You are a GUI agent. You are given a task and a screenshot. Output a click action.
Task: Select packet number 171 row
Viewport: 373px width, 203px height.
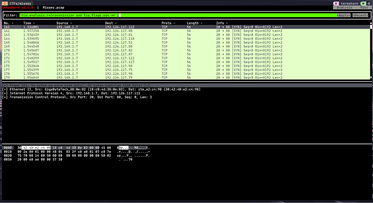click(186, 54)
